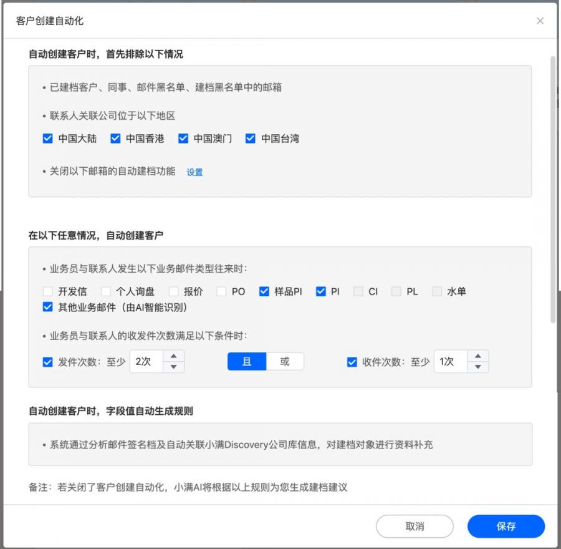Click the 联系人关联公司位于以下地区 text
This screenshot has width=561, height=549.
tap(112, 115)
